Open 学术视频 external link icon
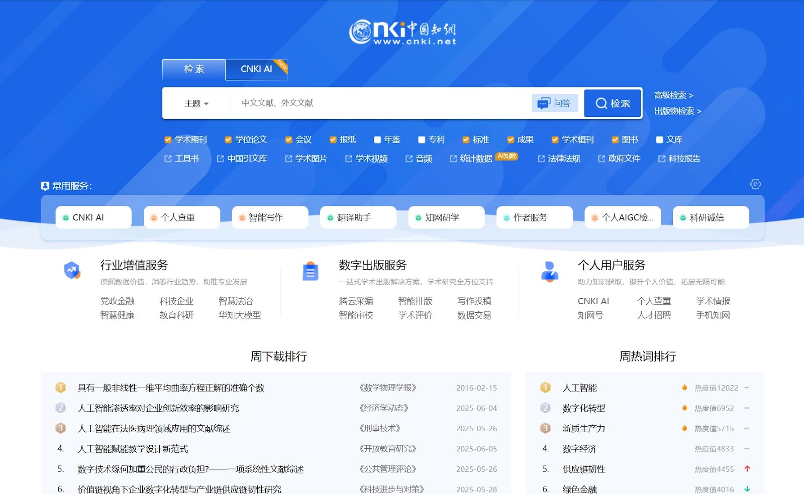This screenshot has height=494, width=804. tap(349, 159)
